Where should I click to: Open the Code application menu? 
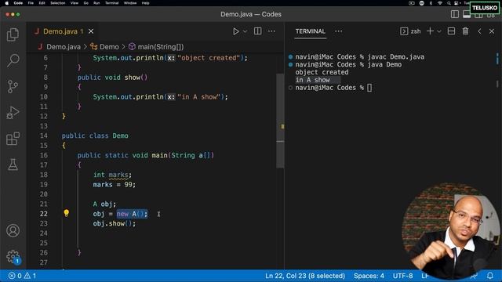tap(18, 3)
